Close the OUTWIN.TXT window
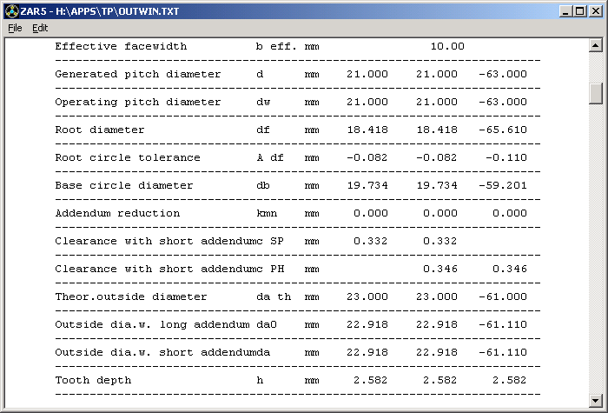Image resolution: width=608 pixels, height=413 pixels. click(x=595, y=10)
